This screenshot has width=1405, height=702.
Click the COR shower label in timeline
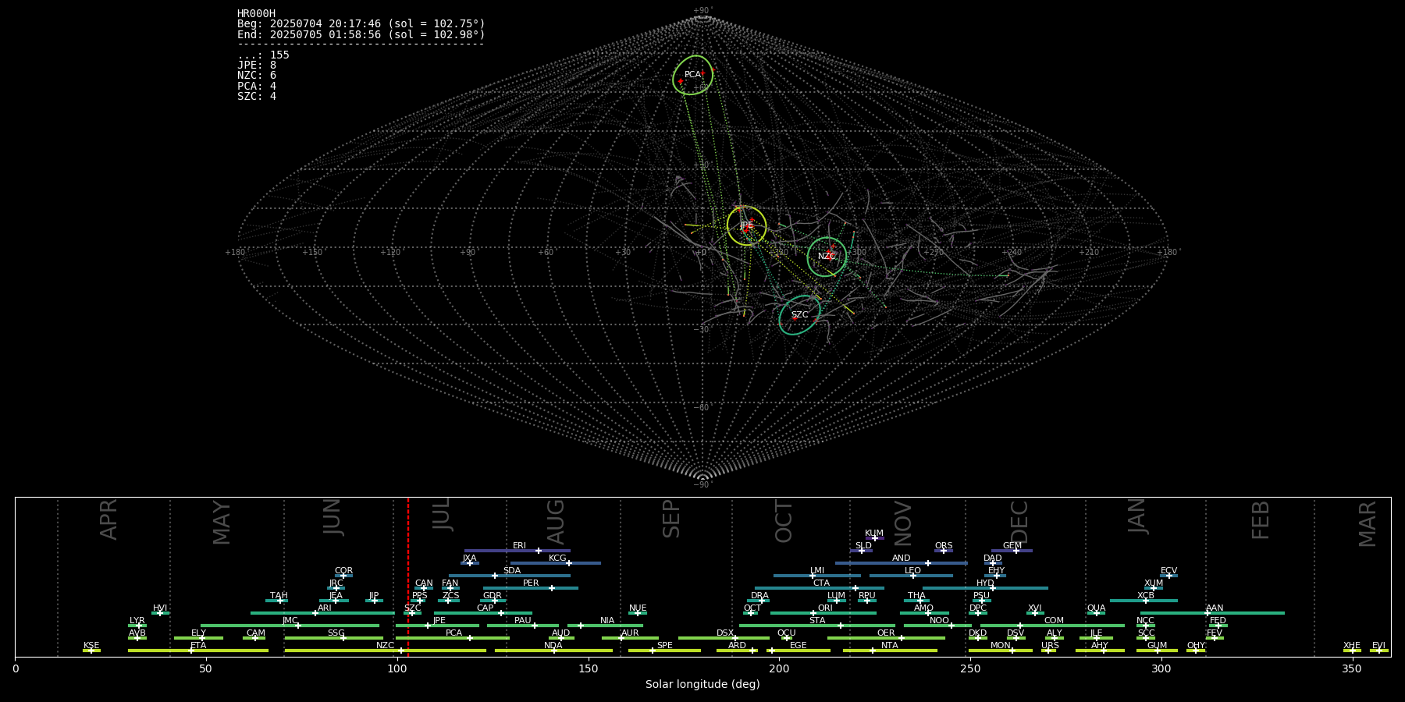(343, 571)
